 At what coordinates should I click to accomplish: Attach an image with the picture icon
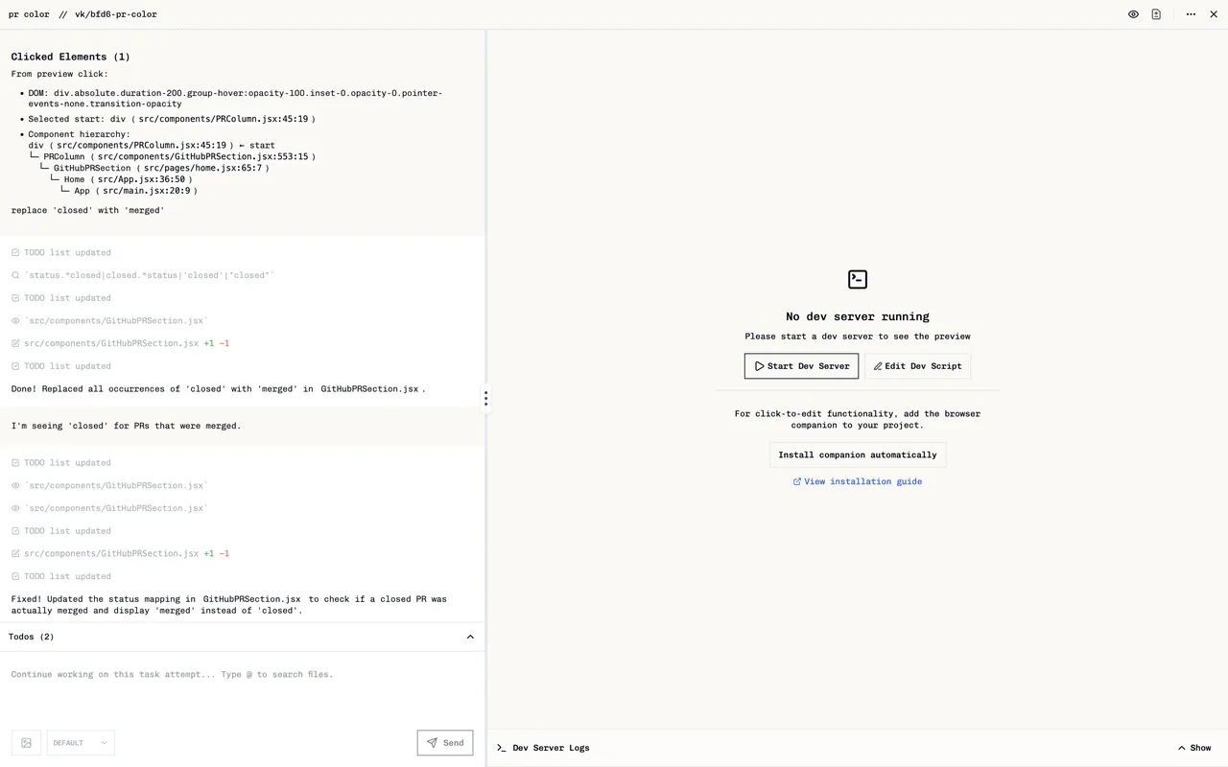26,743
